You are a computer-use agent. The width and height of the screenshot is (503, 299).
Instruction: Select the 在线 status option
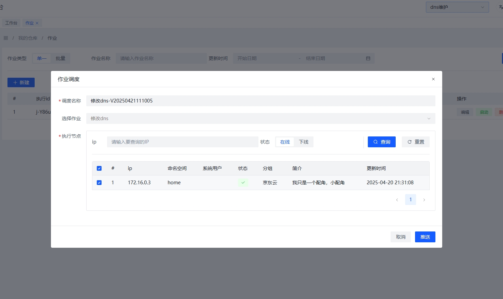285,142
